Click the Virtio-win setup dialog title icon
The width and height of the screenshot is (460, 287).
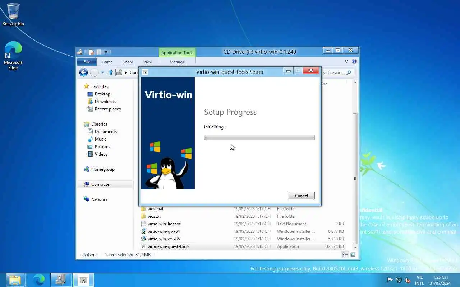click(145, 72)
